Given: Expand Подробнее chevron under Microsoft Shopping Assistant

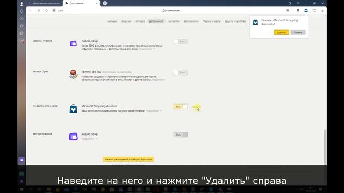Looking at the screenshot, I should [161, 111].
